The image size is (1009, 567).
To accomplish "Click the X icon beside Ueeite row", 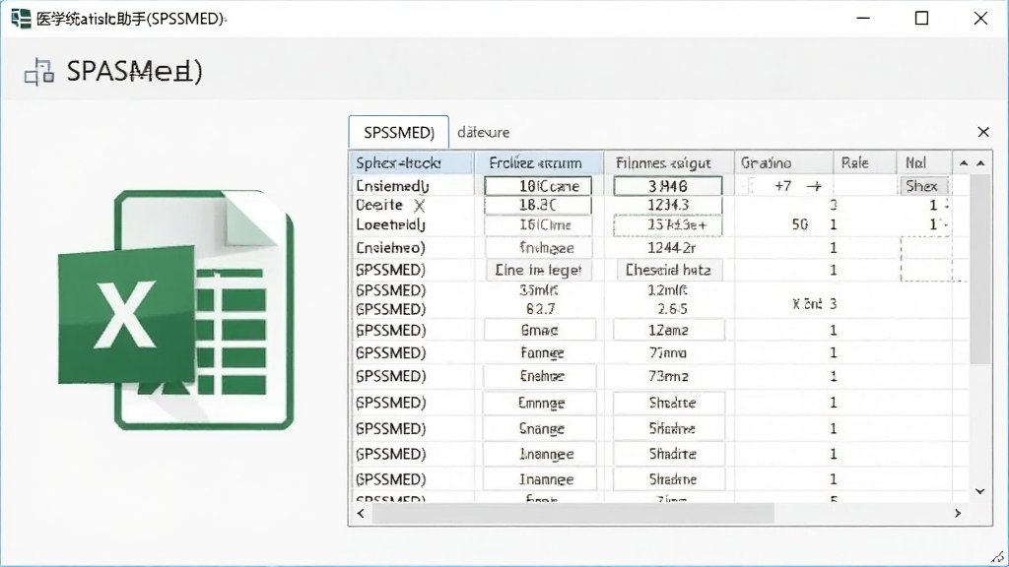I will 419,206.
